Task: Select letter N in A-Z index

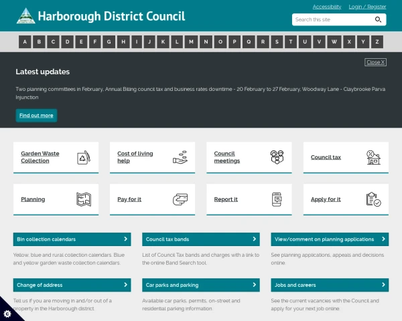Action: tap(206, 41)
